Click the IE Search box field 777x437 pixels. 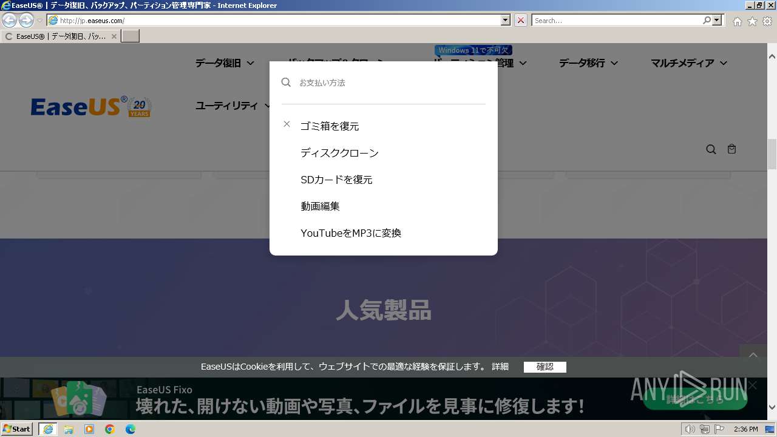[617, 21]
